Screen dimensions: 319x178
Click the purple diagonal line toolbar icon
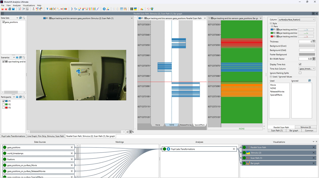[x=98, y=9]
